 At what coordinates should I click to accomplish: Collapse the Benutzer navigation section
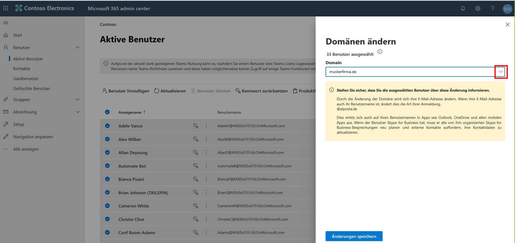(77, 48)
